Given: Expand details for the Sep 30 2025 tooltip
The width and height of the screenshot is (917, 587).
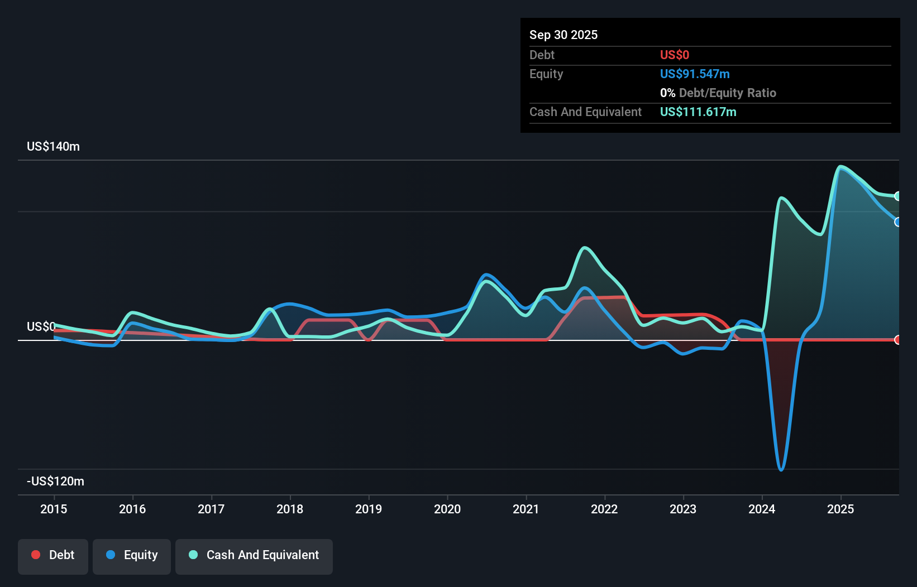Looking at the screenshot, I should click(563, 35).
